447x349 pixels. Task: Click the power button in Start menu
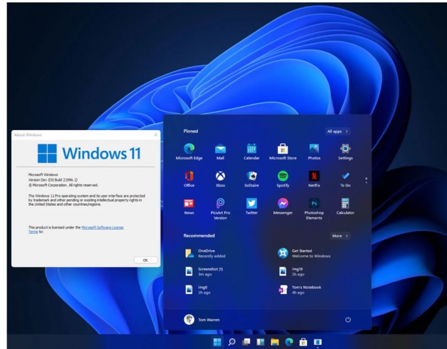point(348,320)
